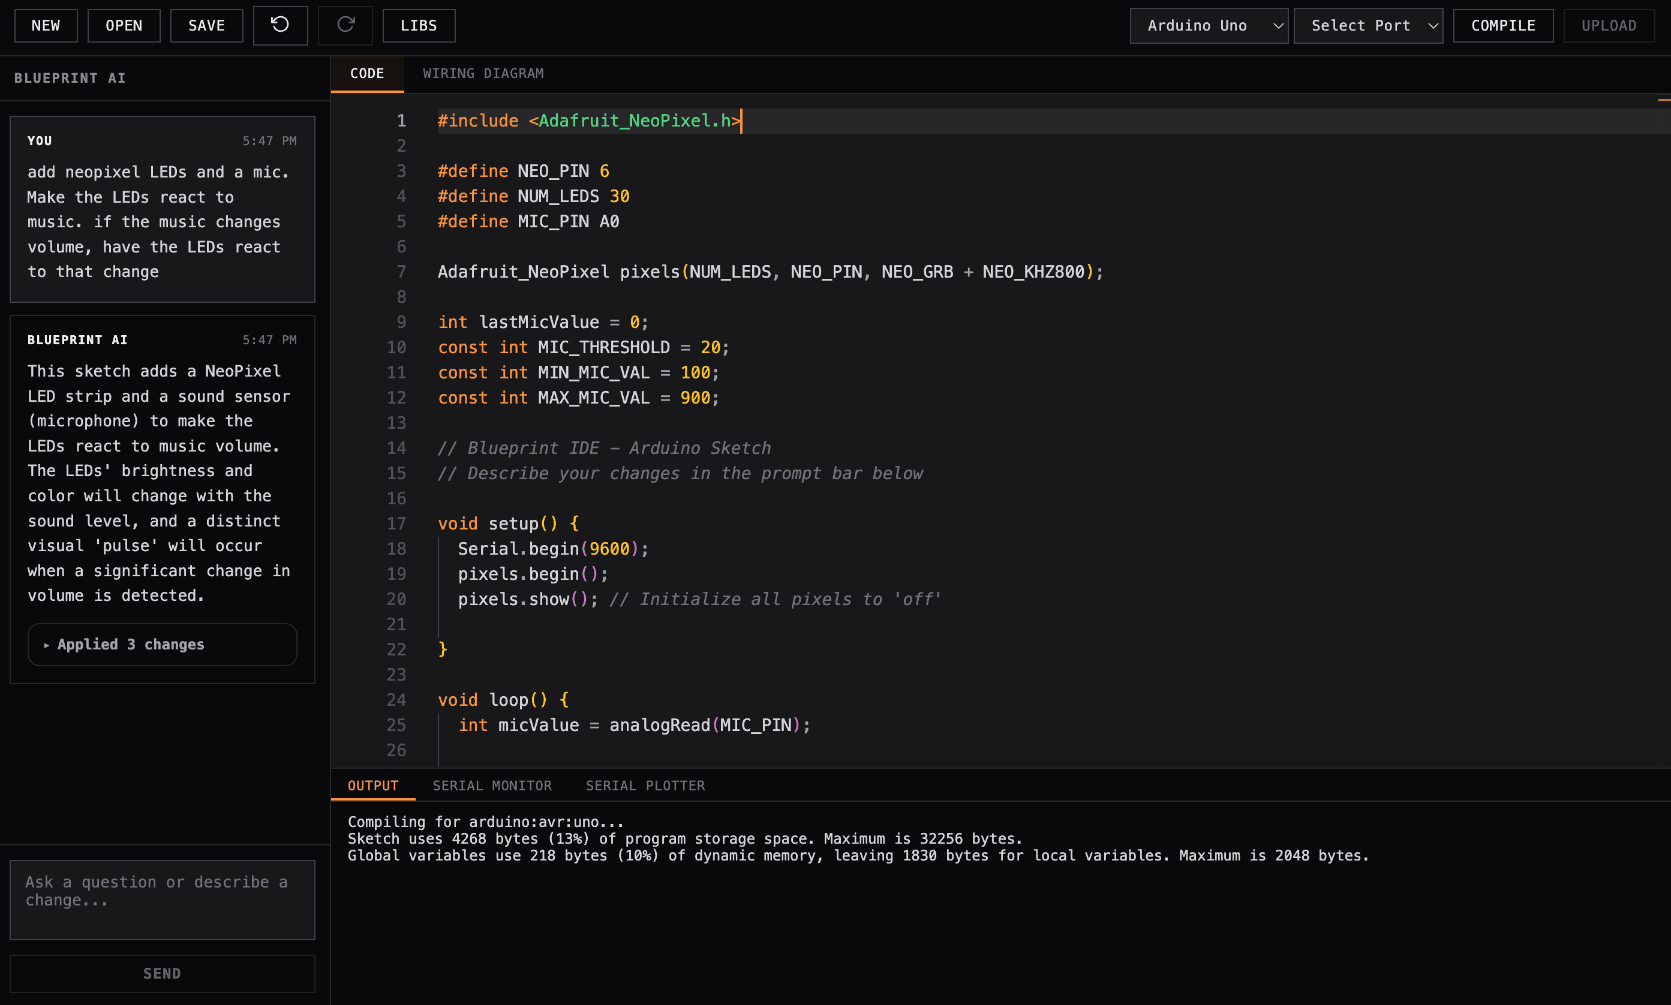Expand the Applied 3 changes disclosure

point(163,644)
